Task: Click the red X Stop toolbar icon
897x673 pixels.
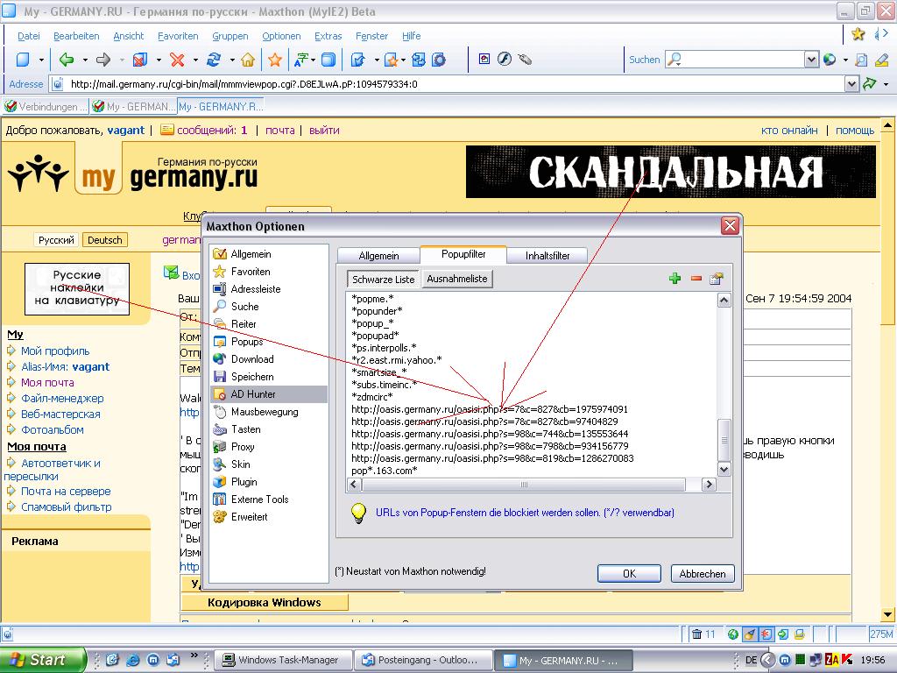Action: [177, 60]
